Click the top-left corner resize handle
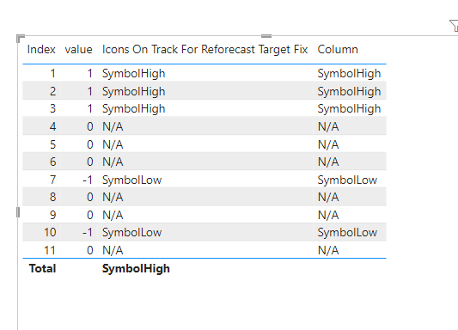 tap(20, 38)
